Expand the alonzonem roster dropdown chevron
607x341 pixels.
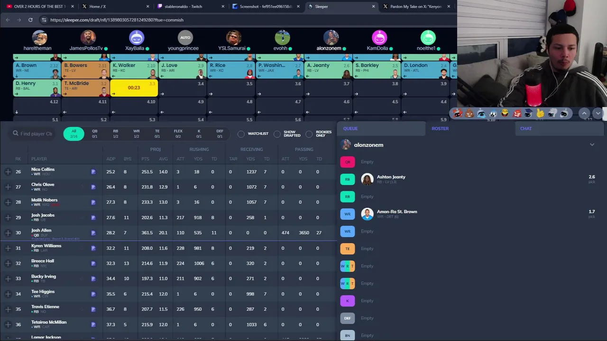click(592, 145)
